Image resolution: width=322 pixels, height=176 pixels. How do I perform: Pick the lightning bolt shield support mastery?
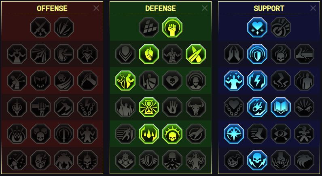257,81
